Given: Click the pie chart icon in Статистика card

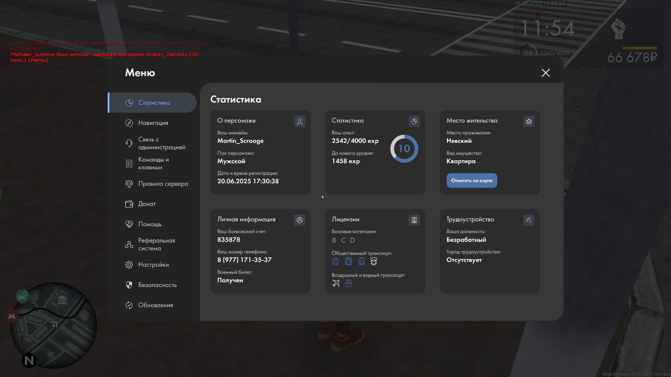Looking at the screenshot, I should pos(414,121).
